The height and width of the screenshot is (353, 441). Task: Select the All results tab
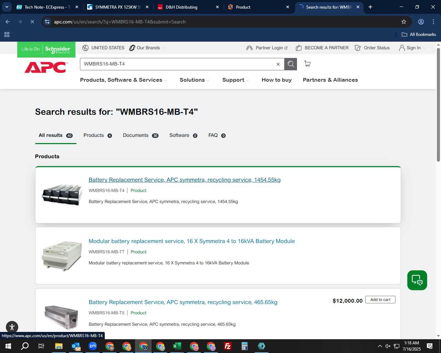pos(55,135)
